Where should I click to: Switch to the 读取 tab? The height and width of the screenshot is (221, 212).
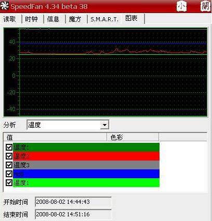[x=10, y=19]
